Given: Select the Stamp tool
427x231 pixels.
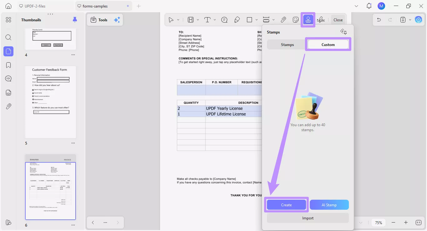Looking at the screenshot, I should tap(308, 20).
